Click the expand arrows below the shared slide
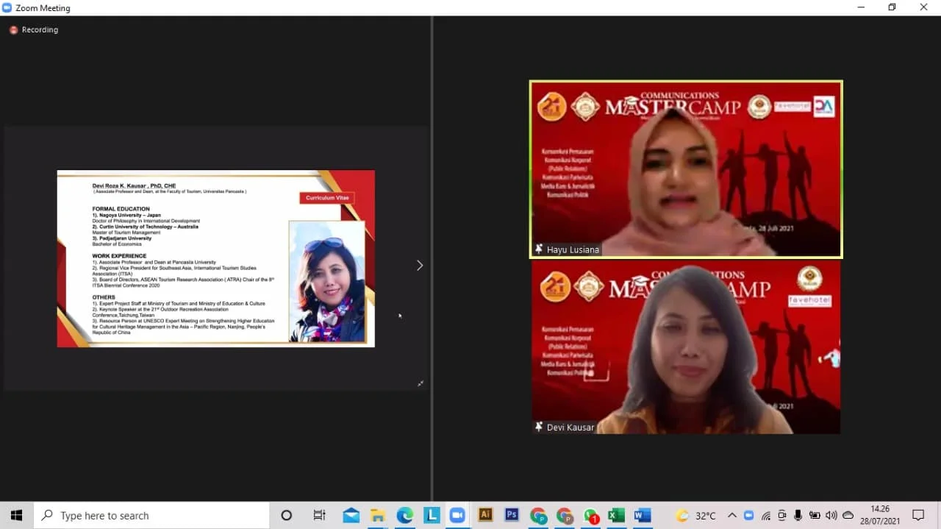Image resolution: width=941 pixels, height=529 pixels. [x=421, y=383]
